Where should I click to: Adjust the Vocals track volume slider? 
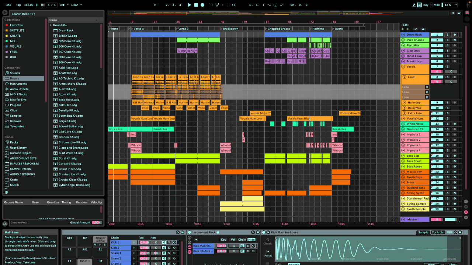(x=437, y=71)
